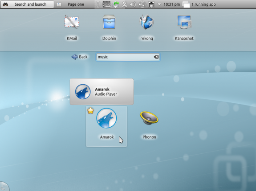Expand the hidden system tray arrow
This screenshot has height=191, width=256.
pos(159,4)
